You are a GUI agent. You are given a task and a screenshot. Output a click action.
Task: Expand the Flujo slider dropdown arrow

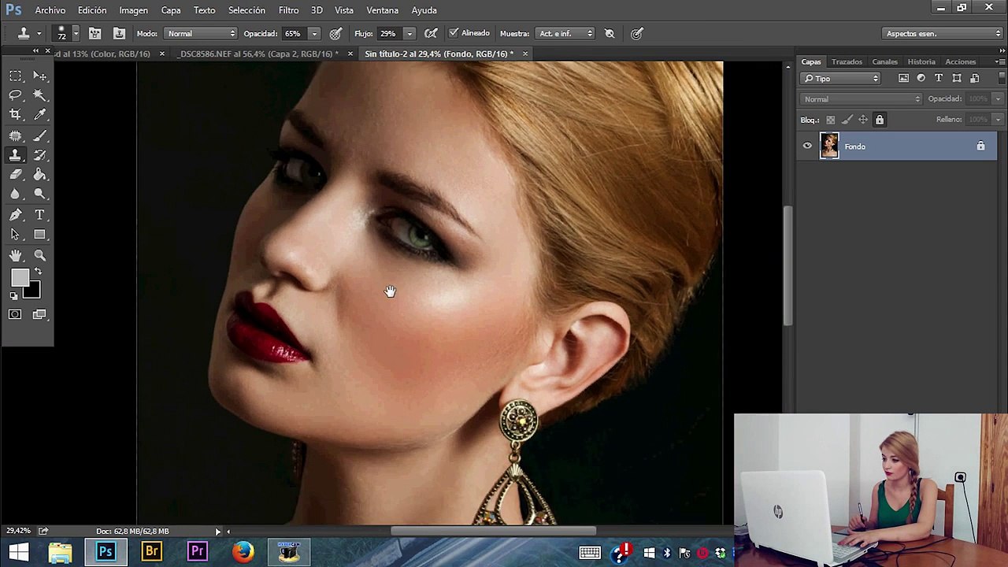[x=409, y=33]
